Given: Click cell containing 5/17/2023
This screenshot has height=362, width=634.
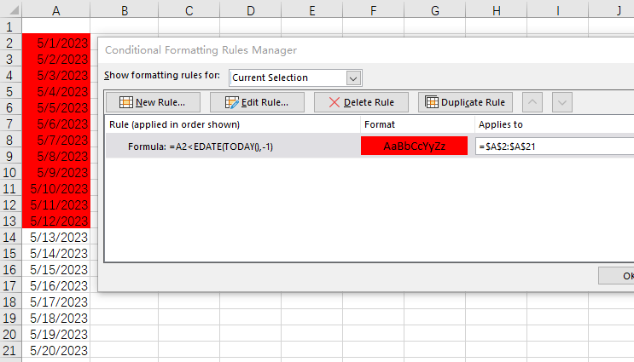Looking at the screenshot, I should pos(56,302).
